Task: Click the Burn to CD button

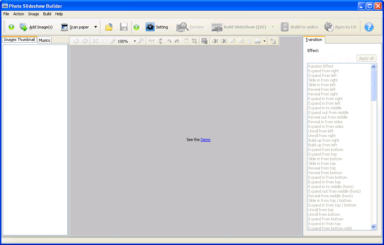Action: (340, 27)
